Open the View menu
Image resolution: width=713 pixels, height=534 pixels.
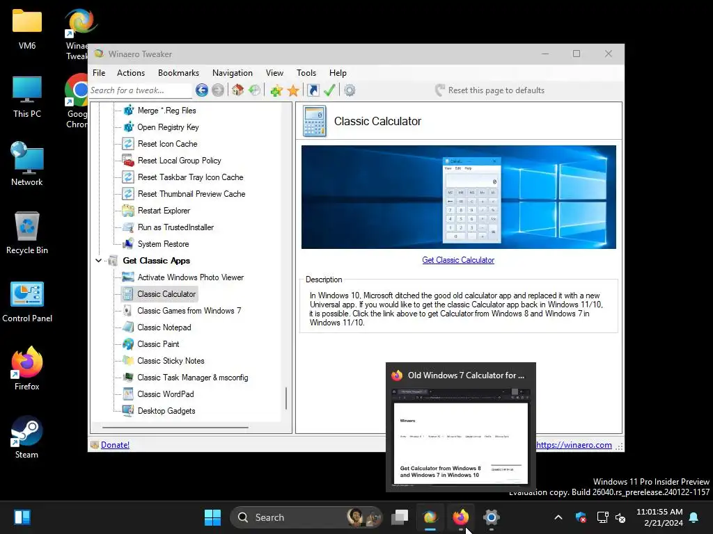pyautogui.click(x=274, y=72)
